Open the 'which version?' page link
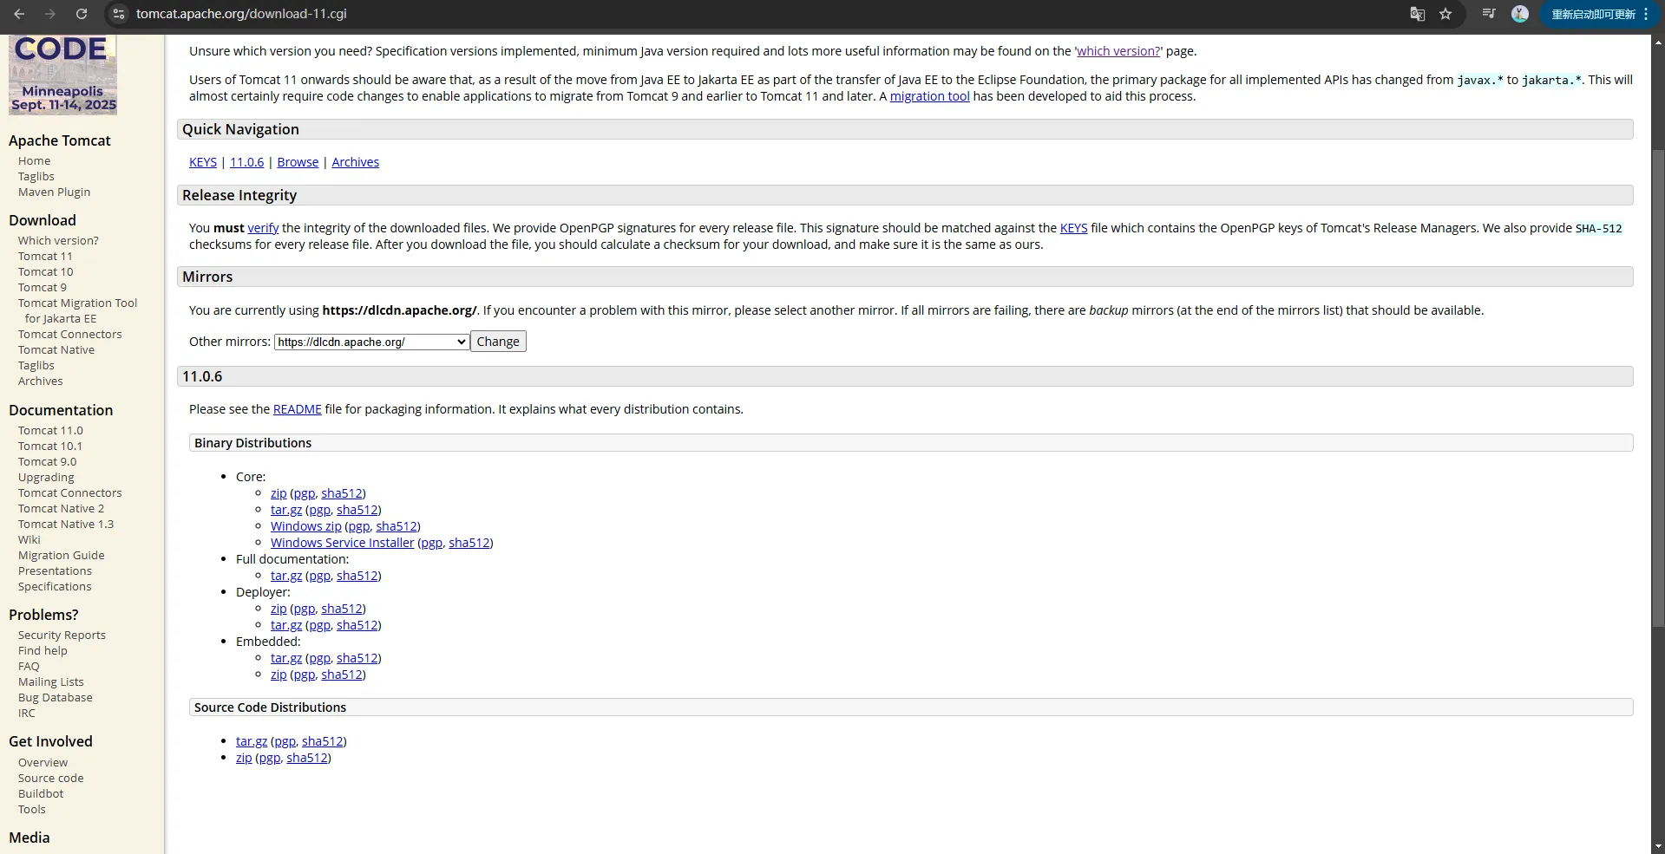This screenshot has width=1665, height=854. point(1118,51)
